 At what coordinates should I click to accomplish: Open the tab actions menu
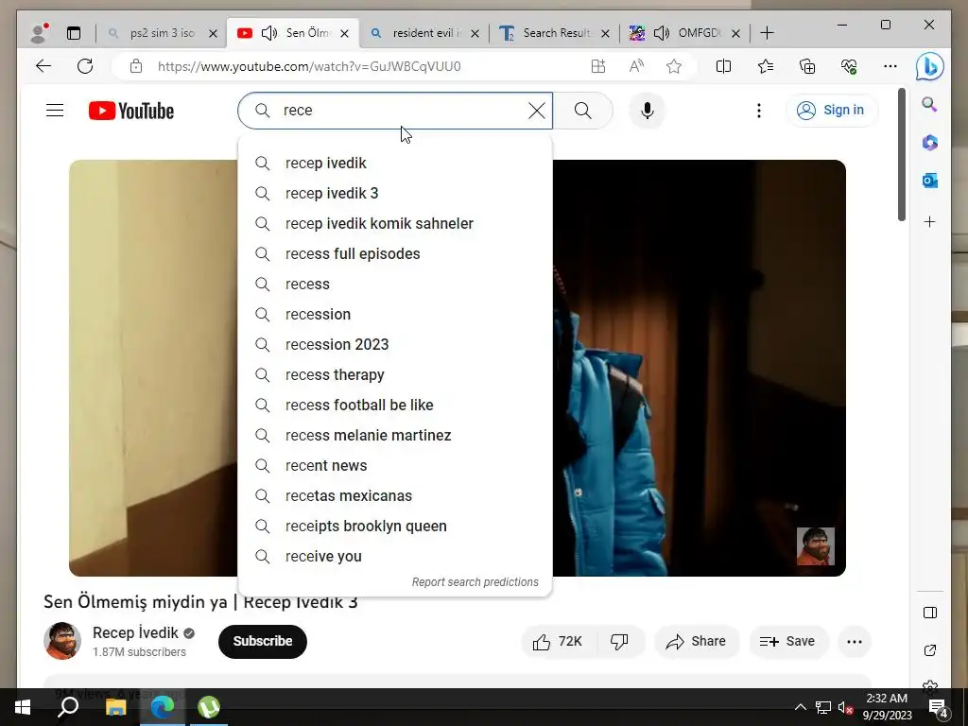coord(74,33)
